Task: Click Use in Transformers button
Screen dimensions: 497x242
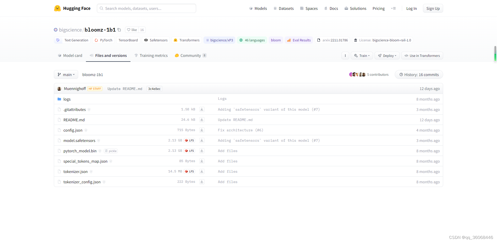Action: pyautogui.click(x=422, y=56)
